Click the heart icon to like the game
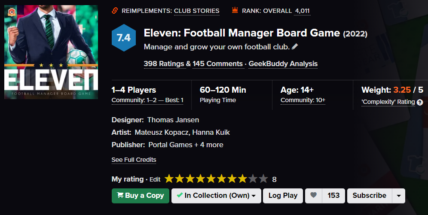This screenshot has height=215, width=428. coord(314,195)
